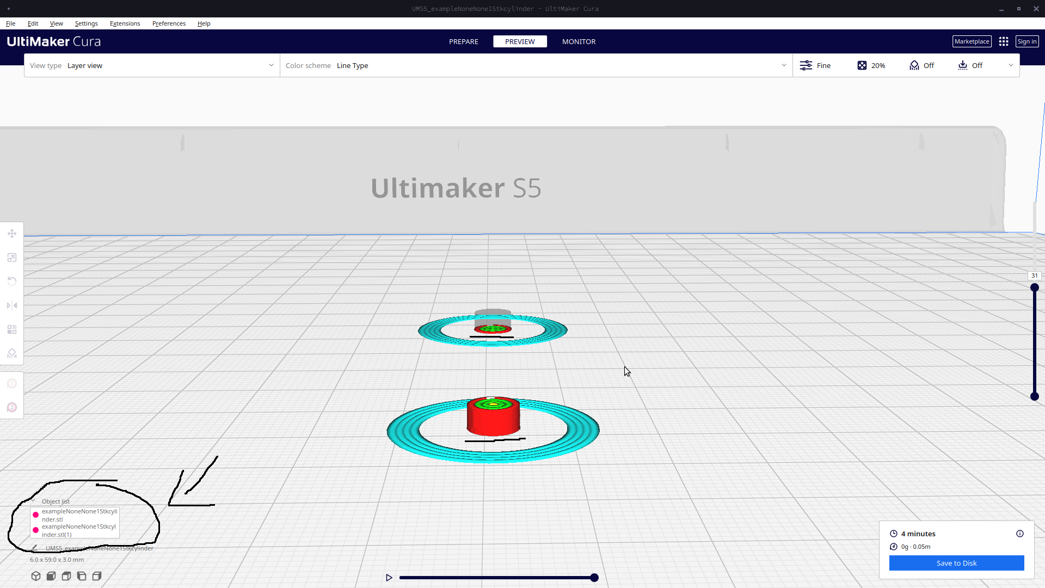Screen dimensions: 1045x588
Task: Select the Move tool
Action: tap(12, 234)
